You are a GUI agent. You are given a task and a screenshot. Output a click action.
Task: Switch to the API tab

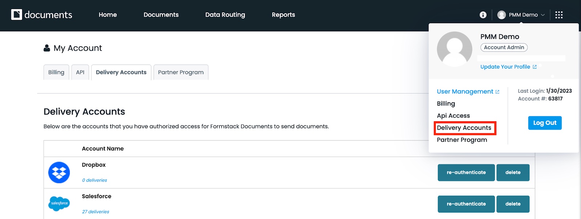click(x=80, y=72)
